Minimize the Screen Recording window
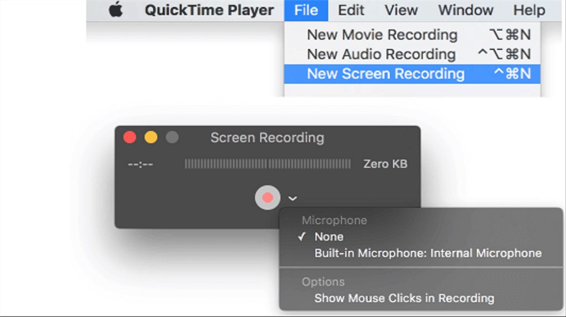This screenshot has width=566, height=317. pos(151,137)
